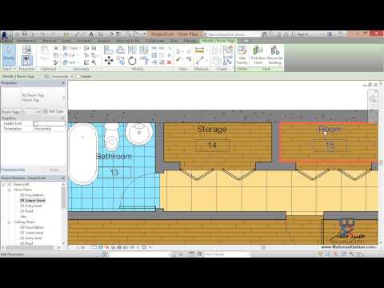Click the Edit Type button
Screen dimensions: 384x288
(53, 112)
